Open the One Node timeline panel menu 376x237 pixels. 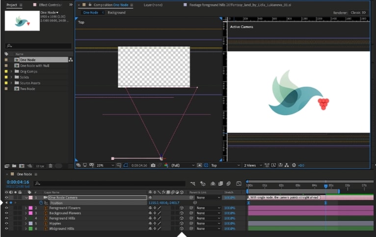(36, 174)
